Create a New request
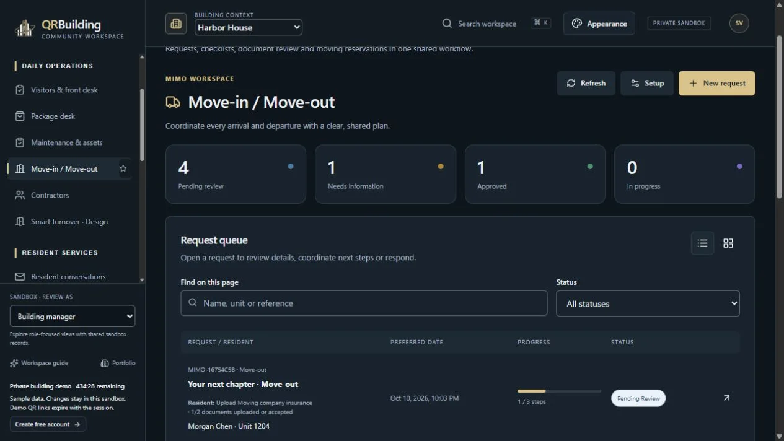Viewport: 784px width, 441px height. pos(716,83)
